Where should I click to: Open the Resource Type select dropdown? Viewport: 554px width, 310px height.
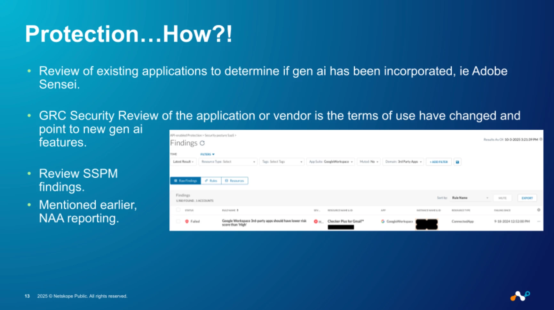[x=228, y=162]
